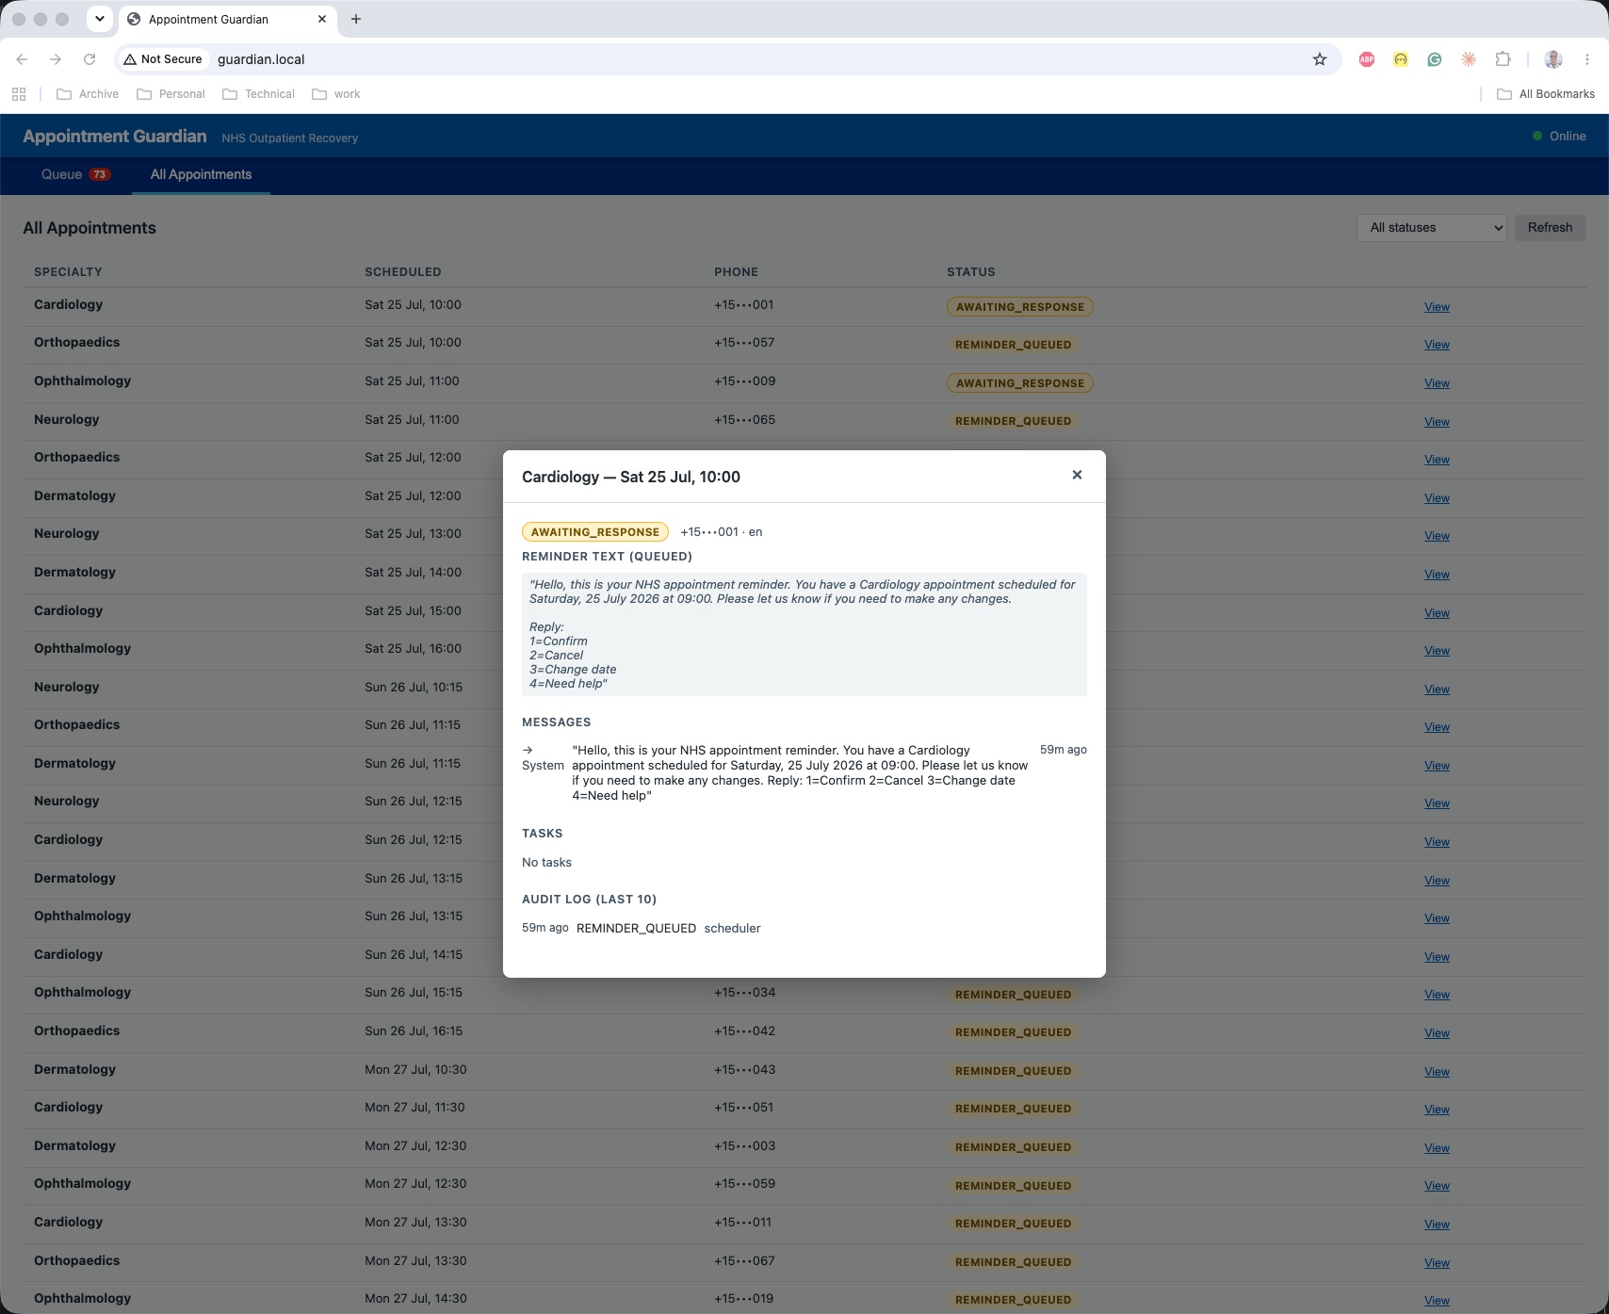Click the Queue count badge 73

(x=100, y=174)
